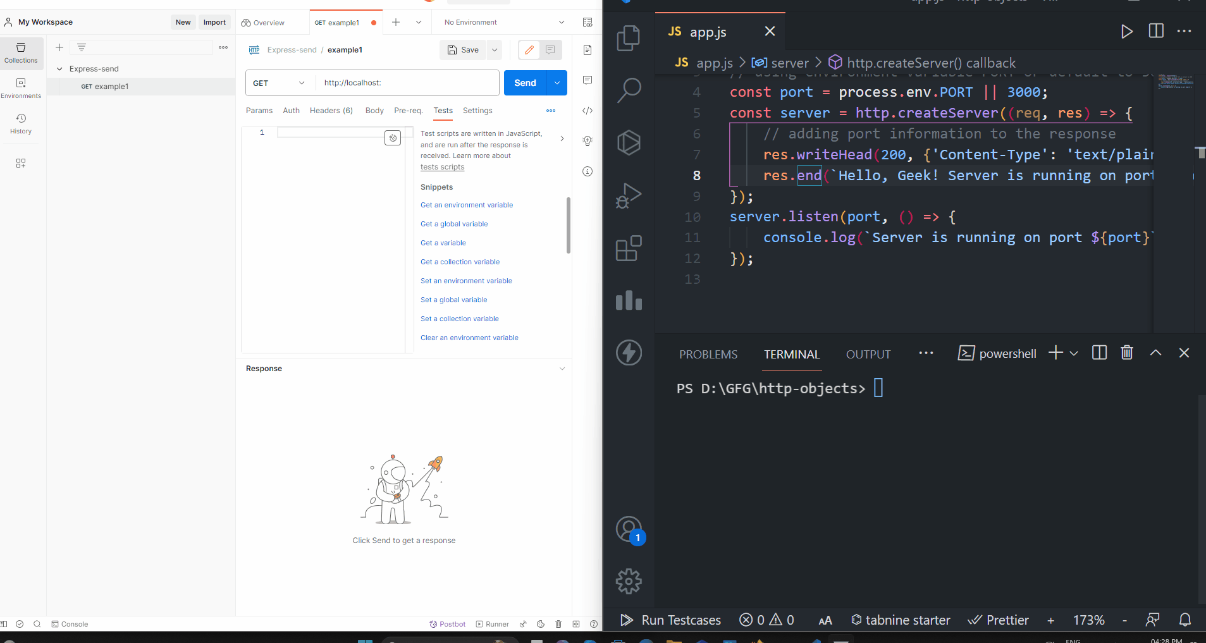Open code snippet pane icon

point(588,111)
